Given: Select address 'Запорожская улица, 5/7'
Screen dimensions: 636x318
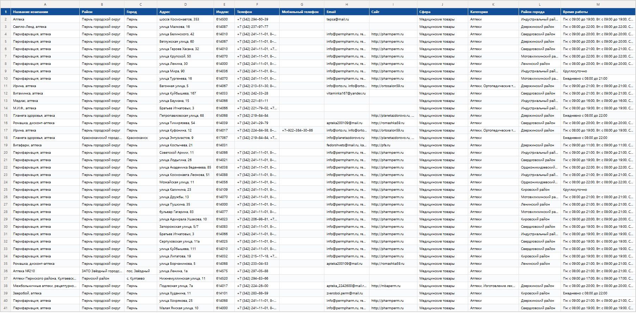Looking at the screenshot, I should (185, 227).
